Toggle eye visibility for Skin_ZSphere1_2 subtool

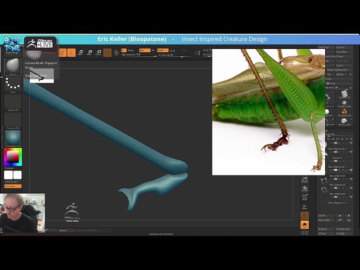click(351, 152)
